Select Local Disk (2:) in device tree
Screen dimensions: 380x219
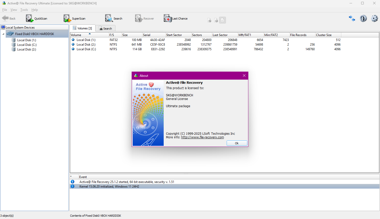[27, 49]
